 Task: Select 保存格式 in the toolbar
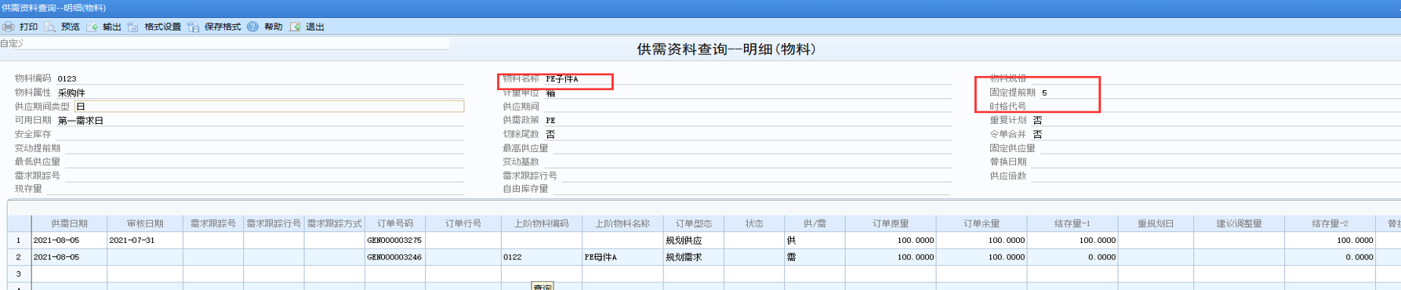click(223, 27)
